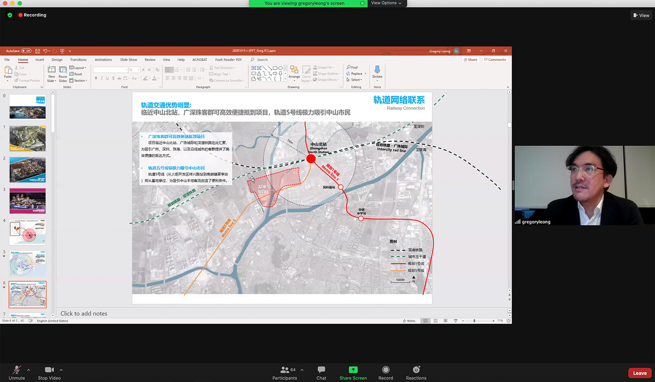This screenshot has width=655, height=382.
Task: Expand the View Options dropdown
Action: pyautogui.click(x=386, y=3)
